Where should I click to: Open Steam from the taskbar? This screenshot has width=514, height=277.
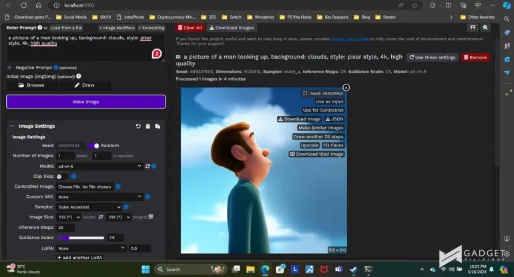353,269
